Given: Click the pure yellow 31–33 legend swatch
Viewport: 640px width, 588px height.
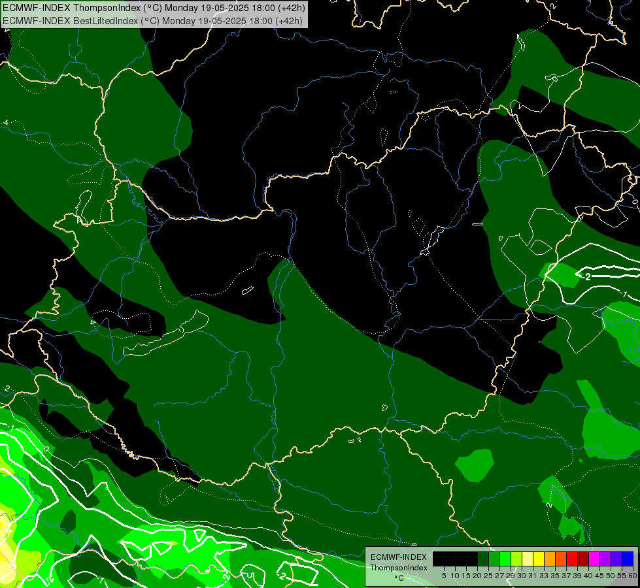Looking at the screenshot, I should (x=539, y=559).
